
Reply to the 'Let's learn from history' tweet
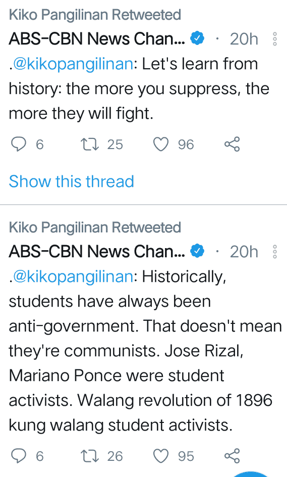pyautogui.click(x=19, y=144)
